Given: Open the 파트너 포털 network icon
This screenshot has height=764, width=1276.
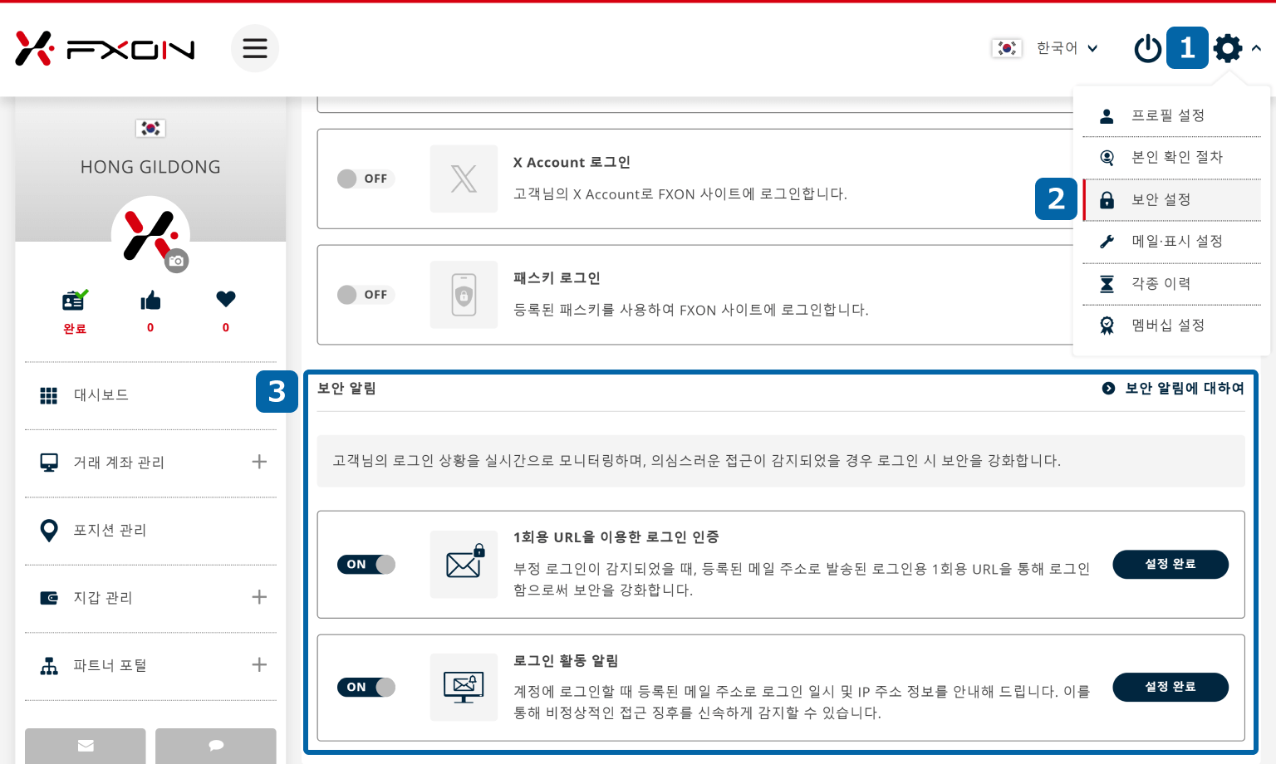Looking at the screenshot, I should point(49,664).
